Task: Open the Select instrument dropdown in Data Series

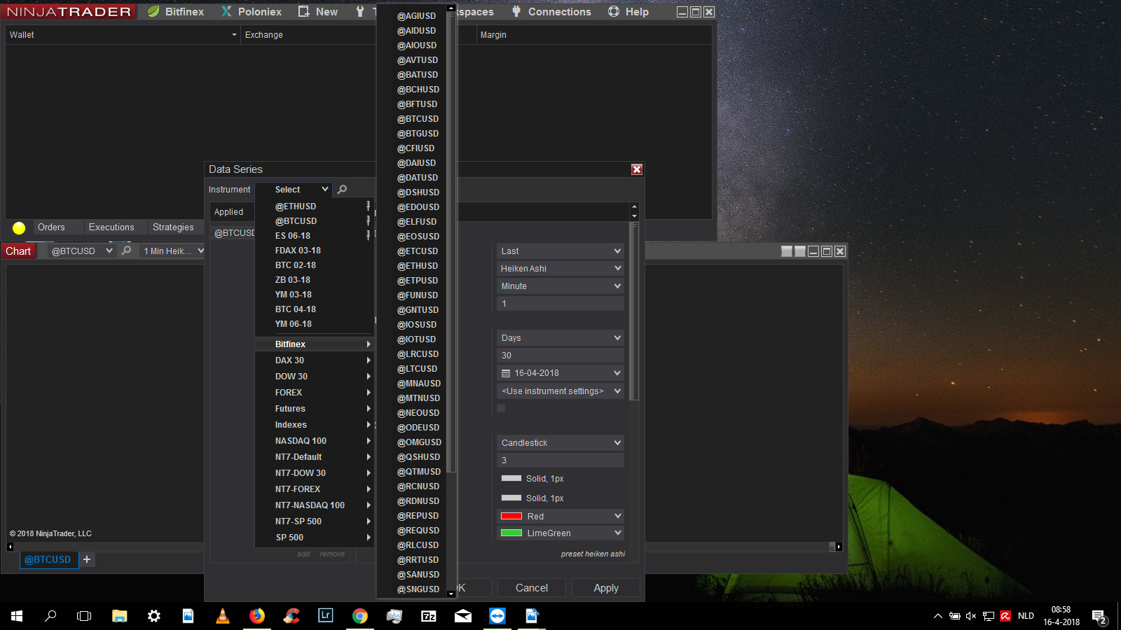Action: (294, 190)
